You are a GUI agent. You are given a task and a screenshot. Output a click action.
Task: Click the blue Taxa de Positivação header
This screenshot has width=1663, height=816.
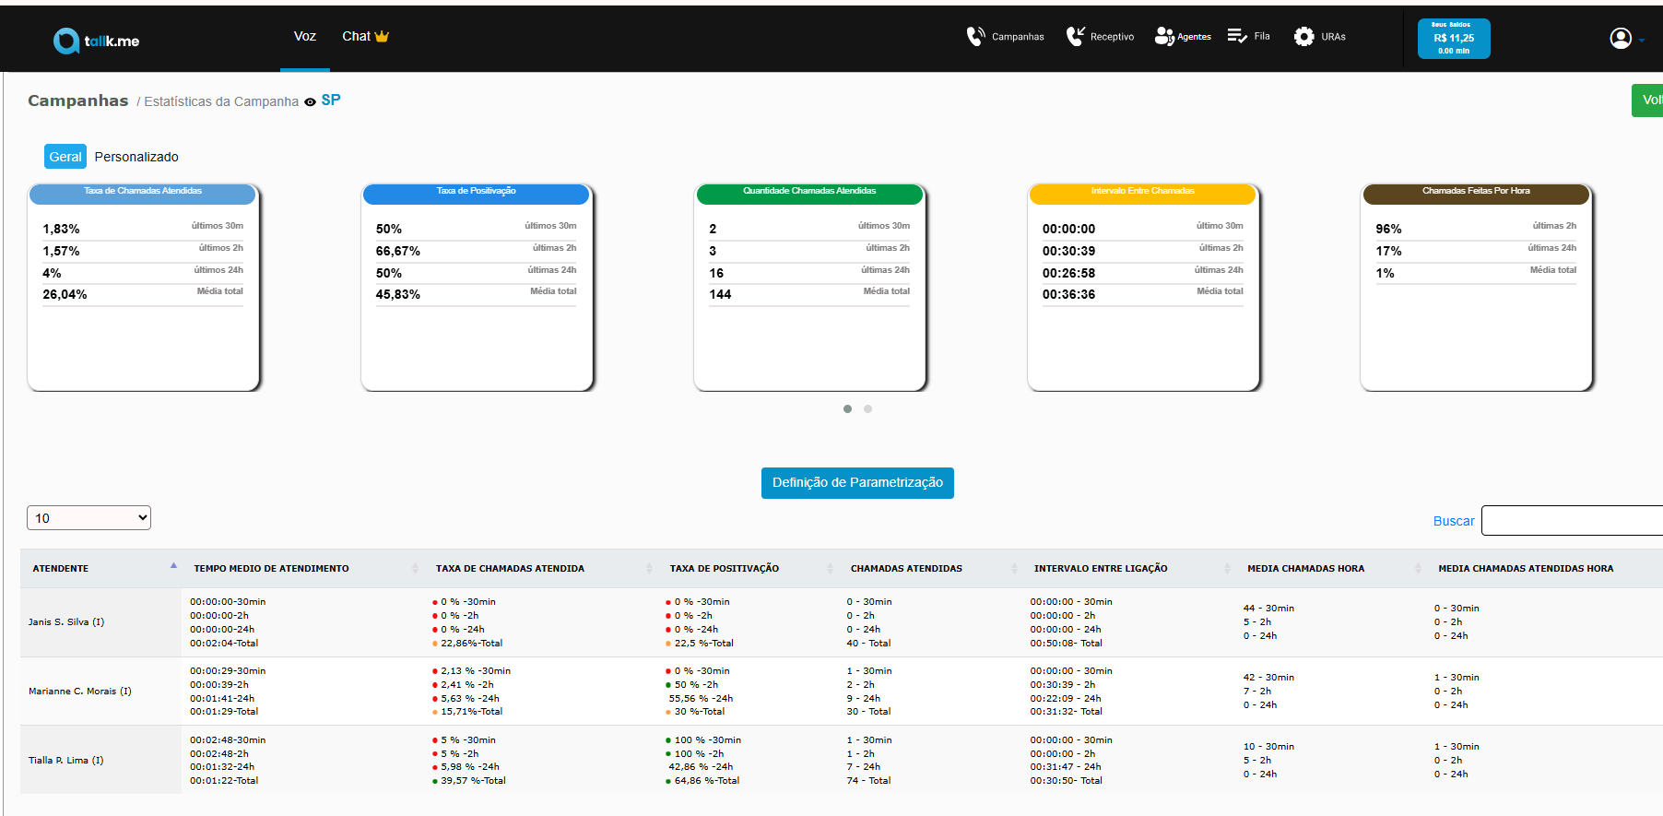point(476,193)
